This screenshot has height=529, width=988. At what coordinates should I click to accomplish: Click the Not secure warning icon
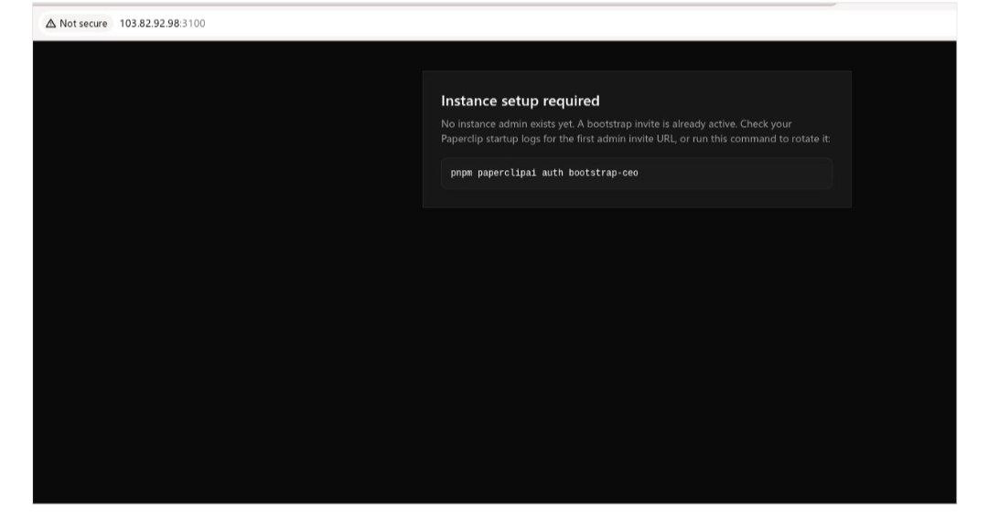(50, 23)
